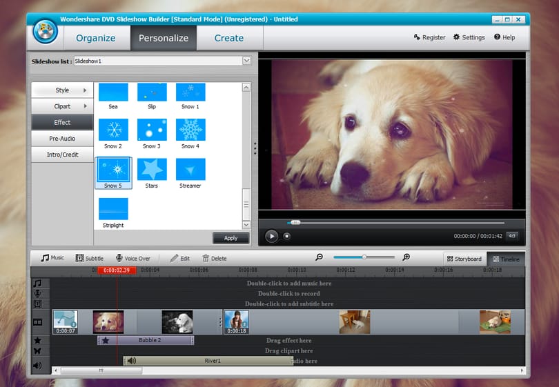Viewport: 559px width, 387px height.
Task: Open the Register link
Action: click(x=429, y=37)
